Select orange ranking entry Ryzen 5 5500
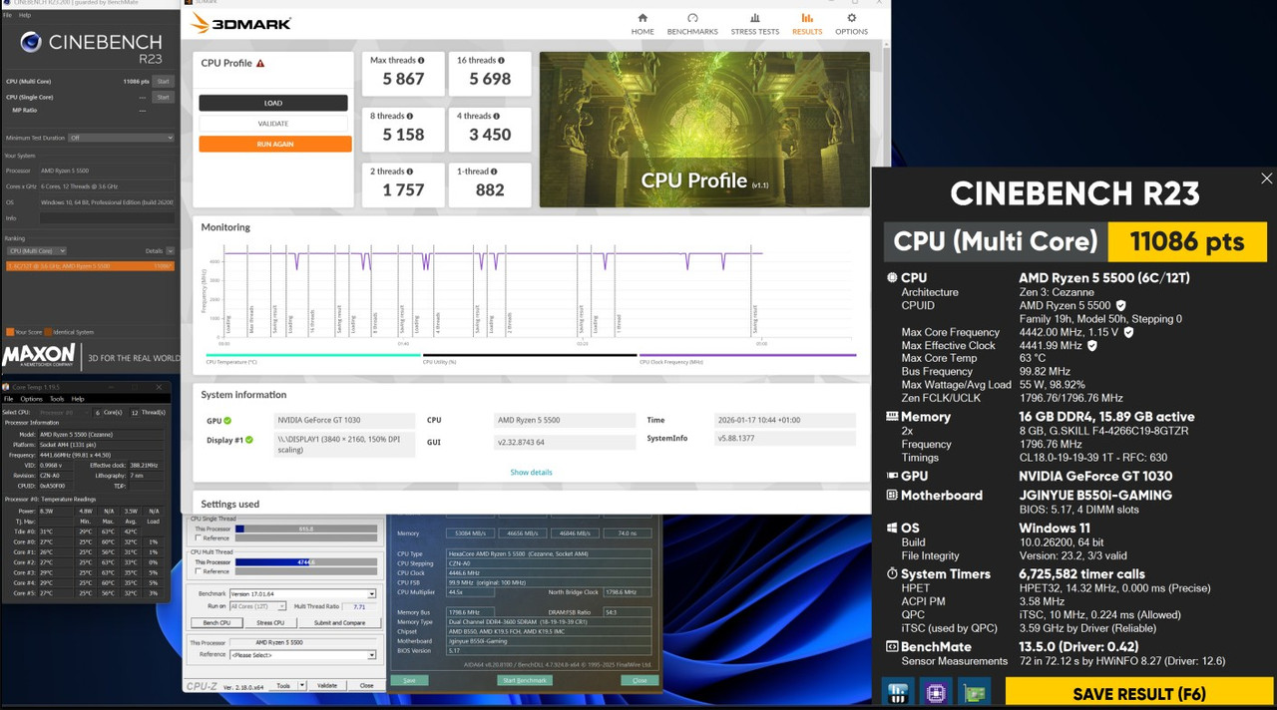Screen dimensions: 1277x710 point(90,266)
